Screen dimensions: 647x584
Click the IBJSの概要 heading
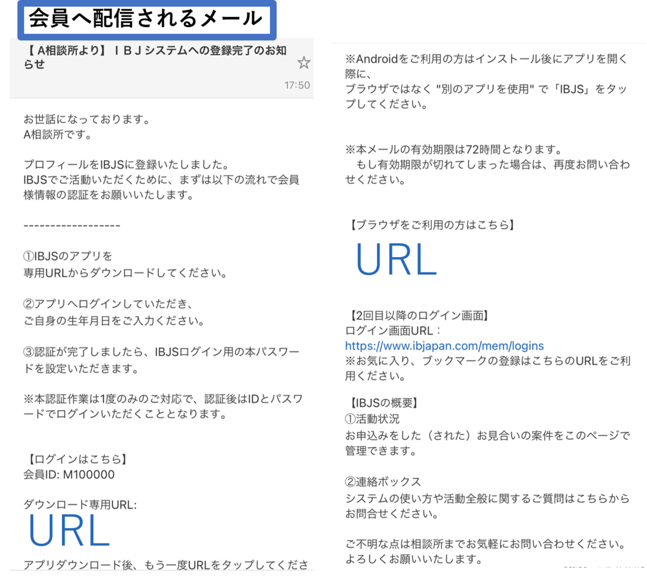tap(377, 402)
